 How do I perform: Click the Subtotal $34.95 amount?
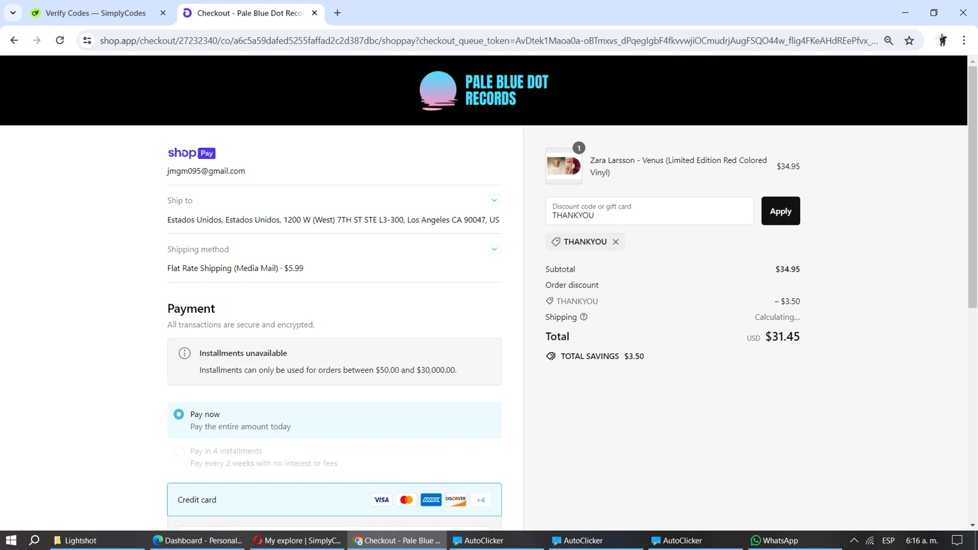tap(788, 269)
